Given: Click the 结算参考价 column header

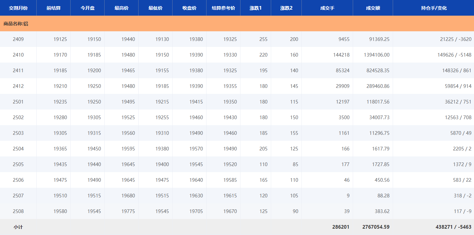Looking at the screenshot, I should click(x=223, y=8).
